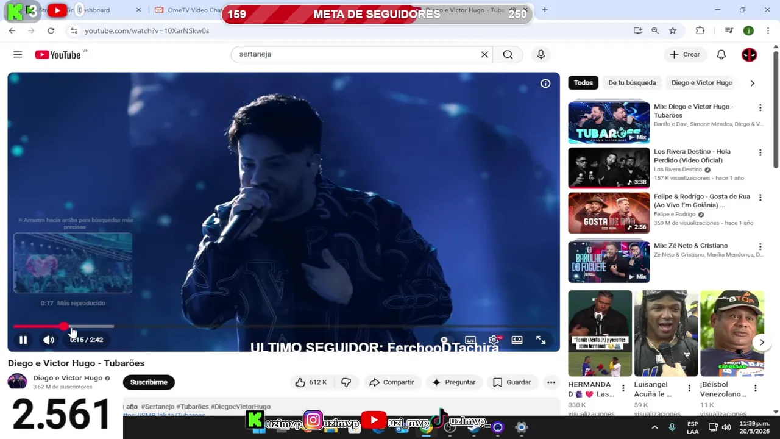Like the video with 612 K likes
Screen dimensions: 780x439
click(311, 382)
